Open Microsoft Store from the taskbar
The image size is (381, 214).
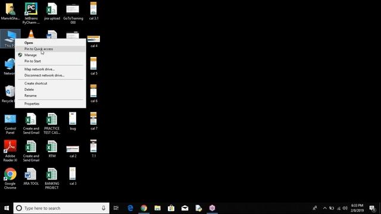(x=171, y=208)
